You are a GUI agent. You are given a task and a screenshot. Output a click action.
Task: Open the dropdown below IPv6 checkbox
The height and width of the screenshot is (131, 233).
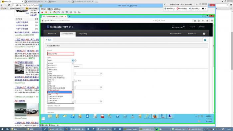pyautogui.click(x=89, y=88)
